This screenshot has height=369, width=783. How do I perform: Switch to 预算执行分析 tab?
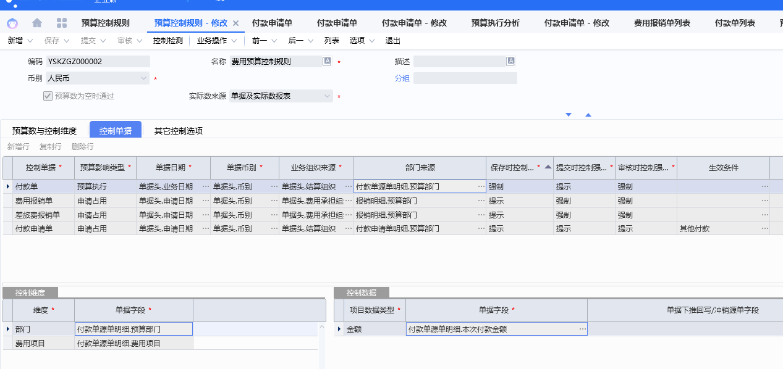(496, 23)
